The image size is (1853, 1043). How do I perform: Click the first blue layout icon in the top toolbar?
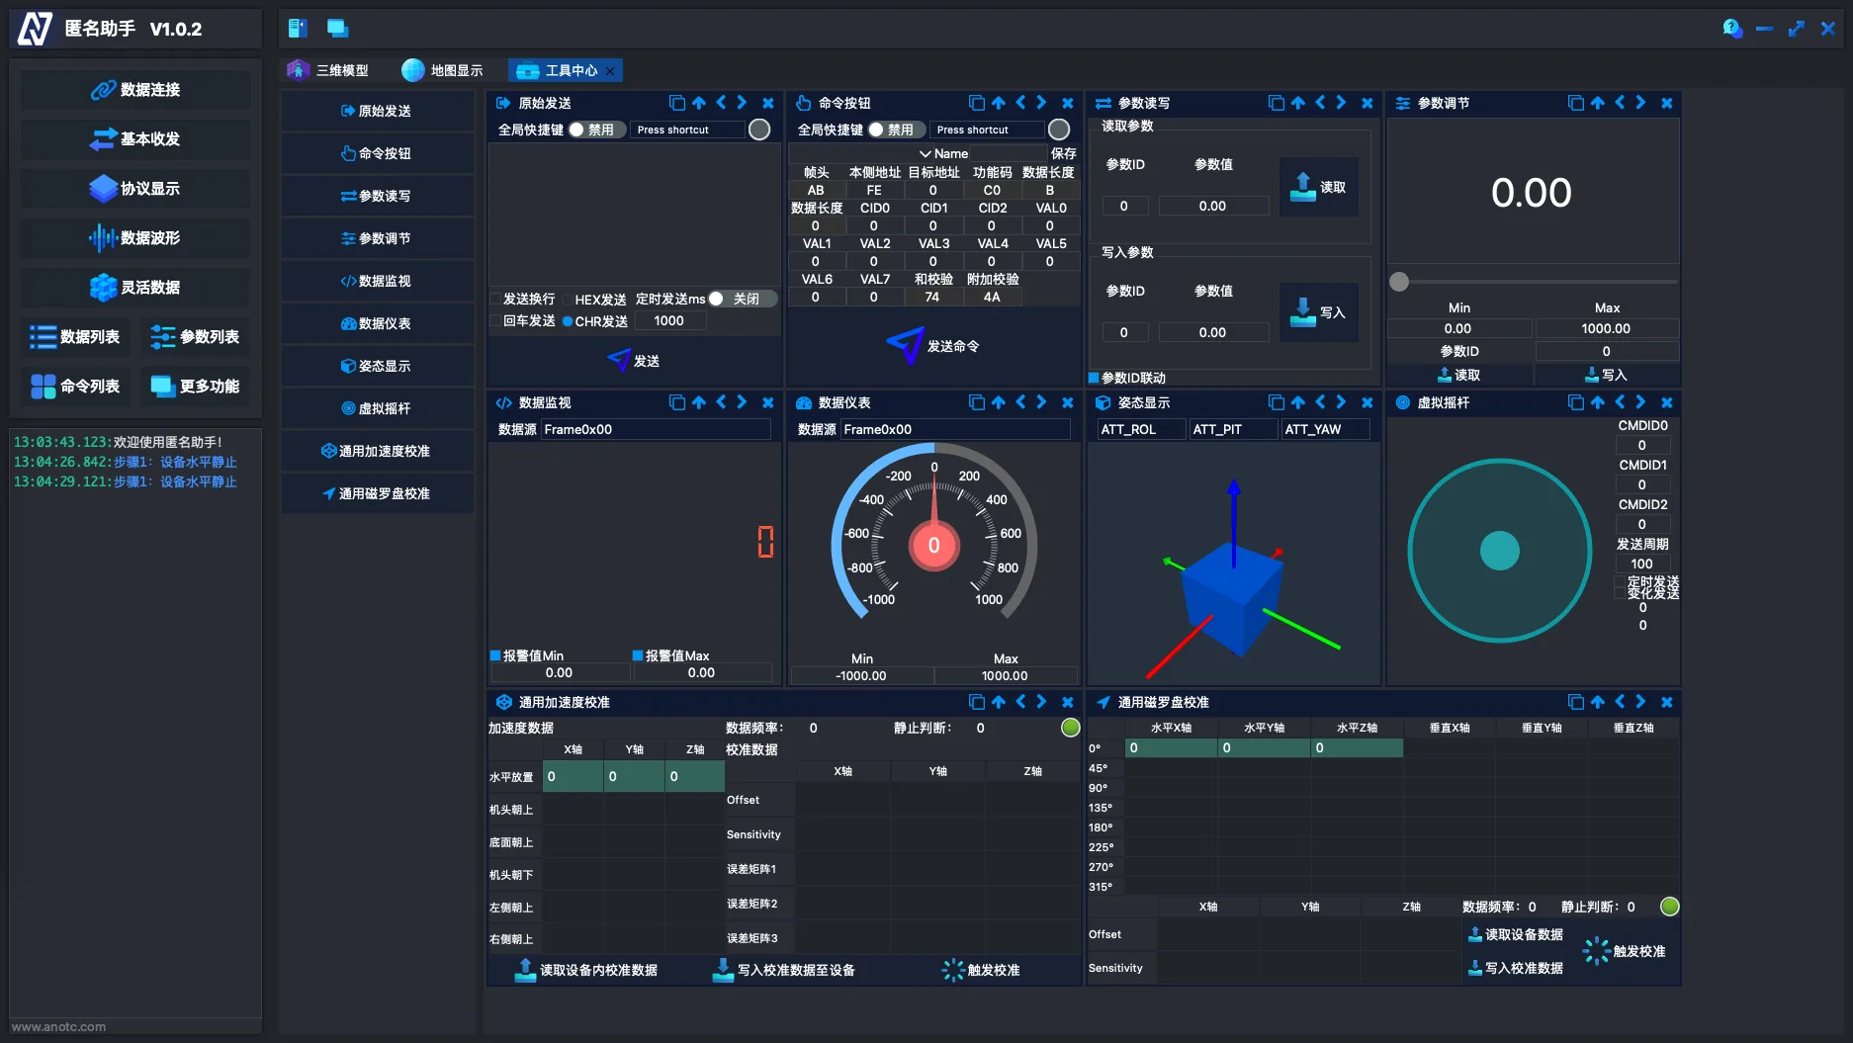coord(298,29)
